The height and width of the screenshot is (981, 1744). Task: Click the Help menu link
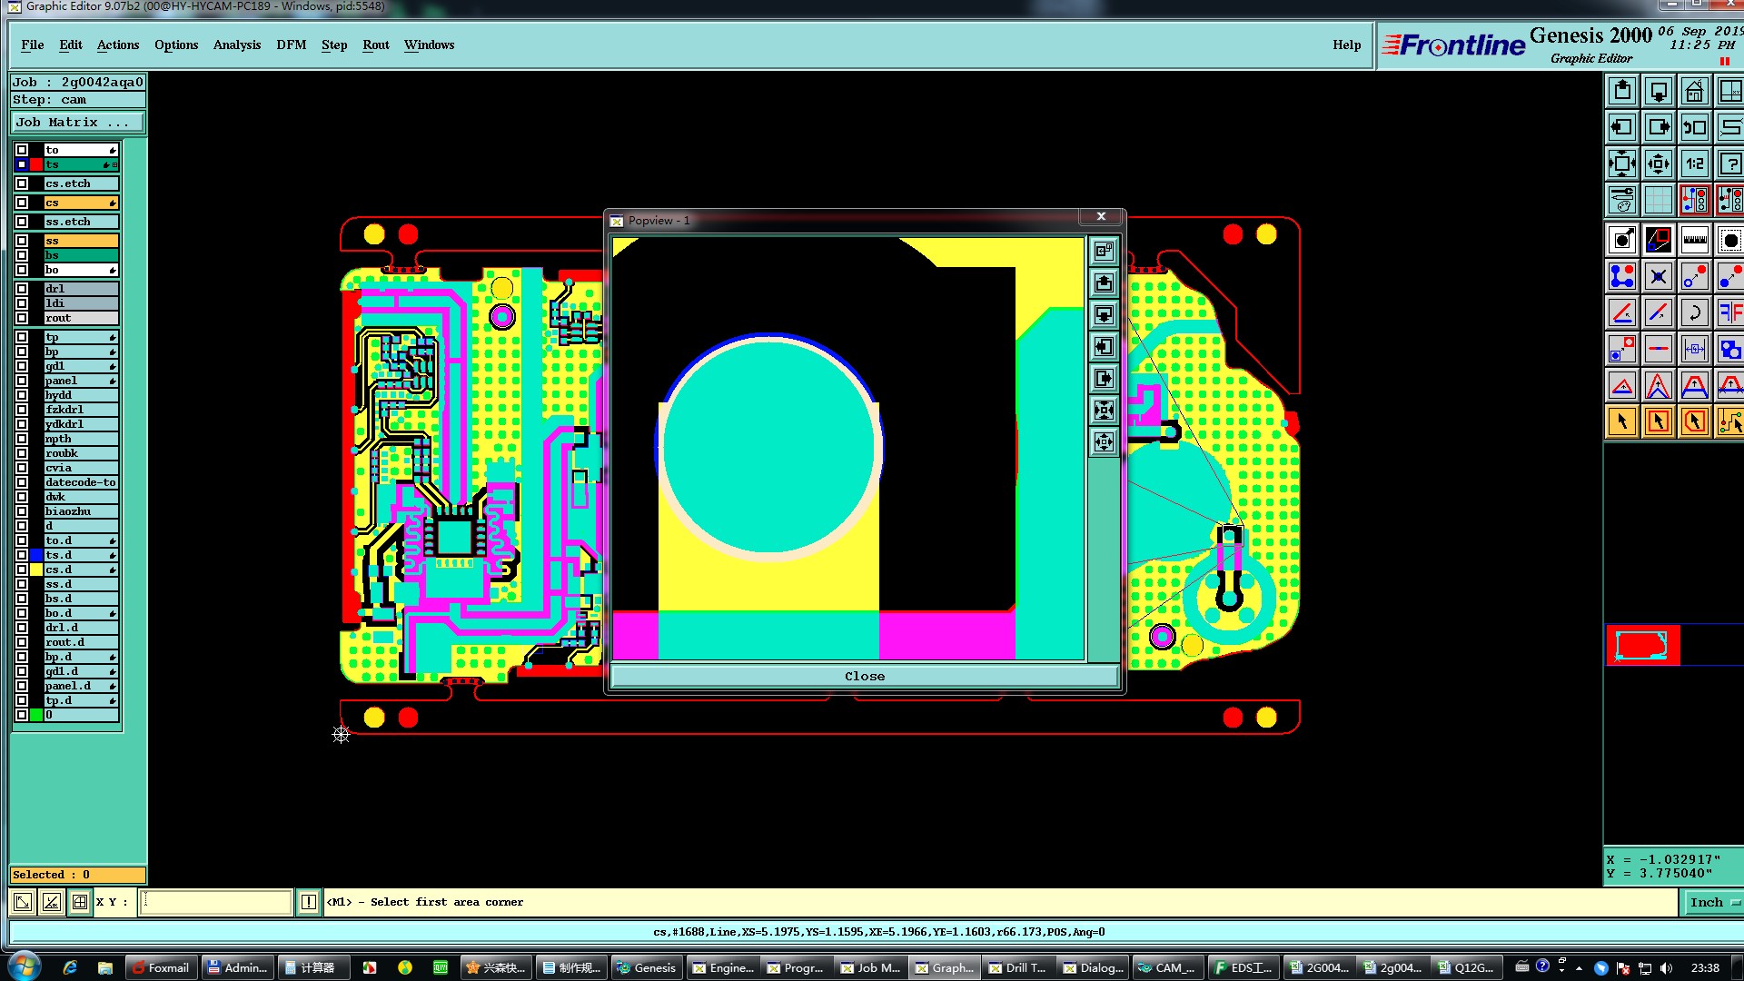(1346, 45)
